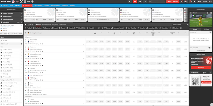Click the home breadcrumb icon
Viewport: 213px width, 106px height.
click(x=25, y=25)
